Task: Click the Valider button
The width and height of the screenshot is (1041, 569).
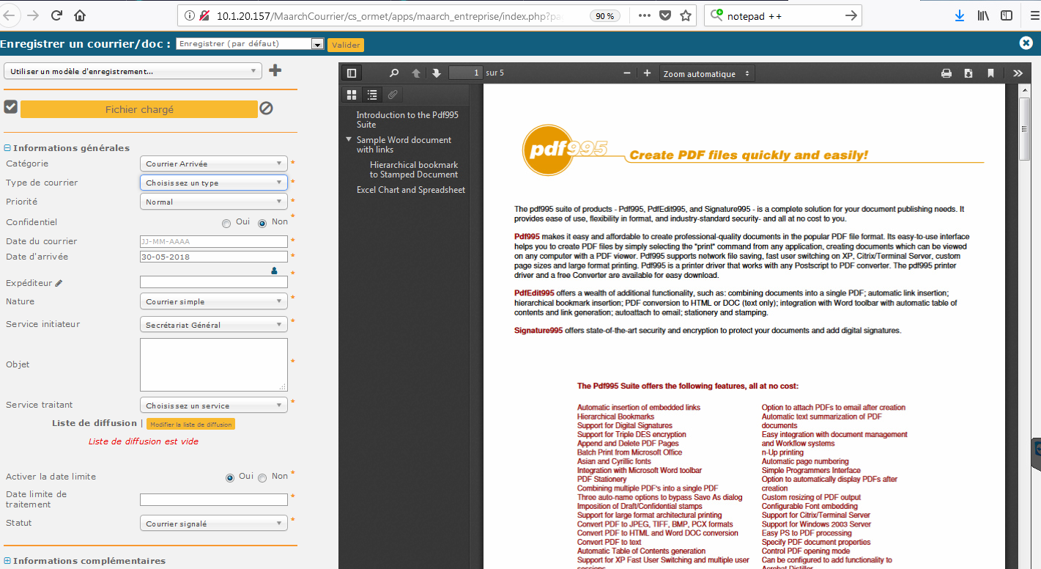Action: click(346, 45)
